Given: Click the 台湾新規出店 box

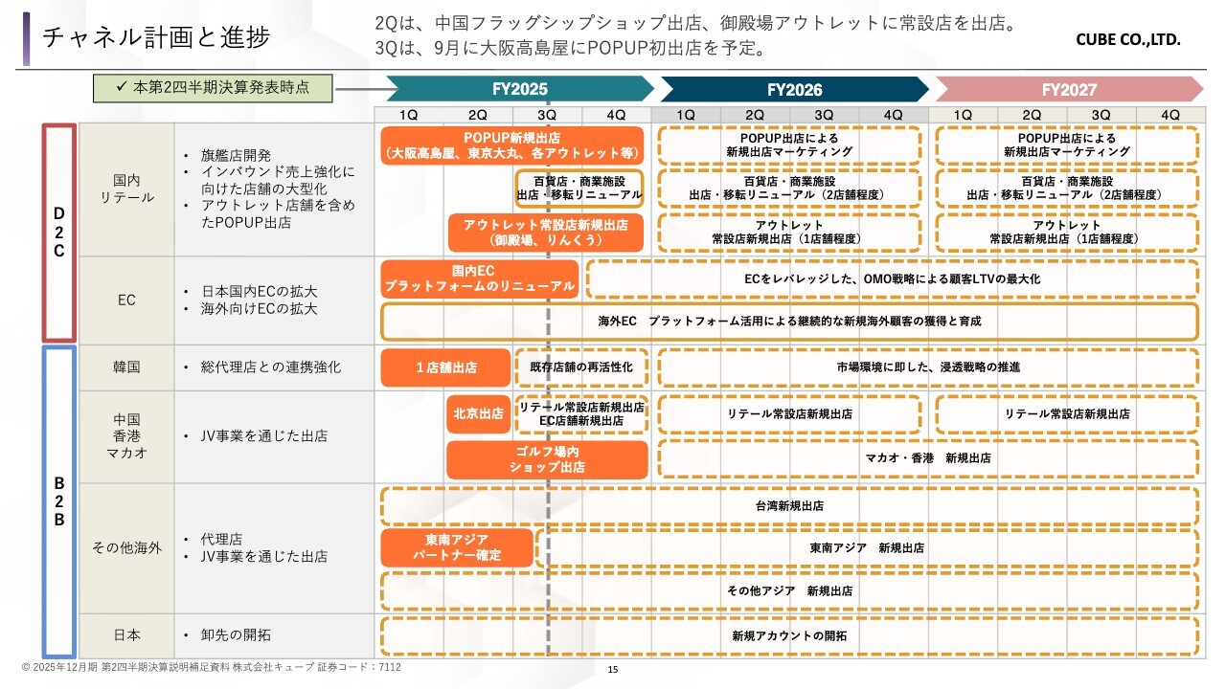Looking at the screenshot, I should pyautogui.click(x=789, y=506).
